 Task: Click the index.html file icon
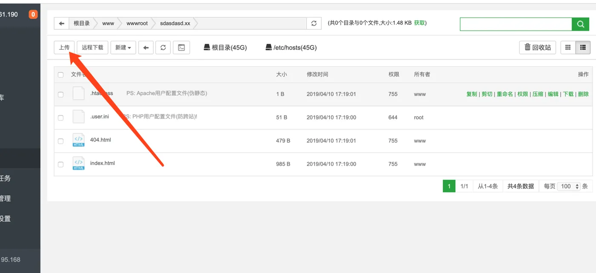coord(78,164)
